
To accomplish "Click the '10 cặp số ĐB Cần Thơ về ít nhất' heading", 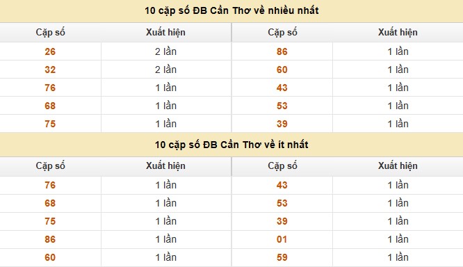I will pyautogui.click(x=231, y=145).
